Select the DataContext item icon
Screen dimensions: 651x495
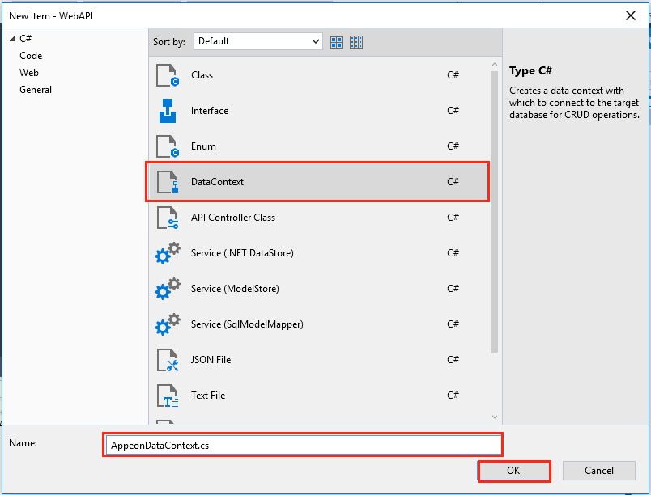[x=167, y=182]
